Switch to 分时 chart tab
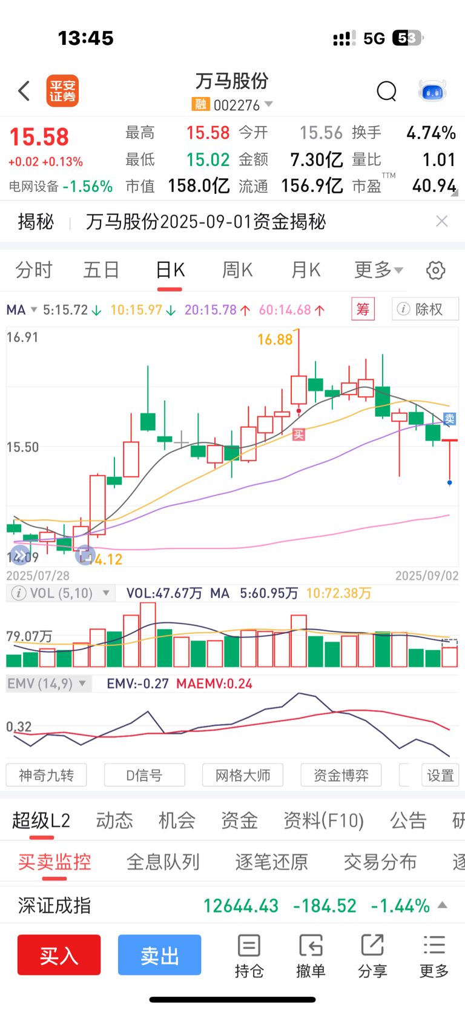The width and height of the screenshot is (465, 1012). [x=34, y=270]
